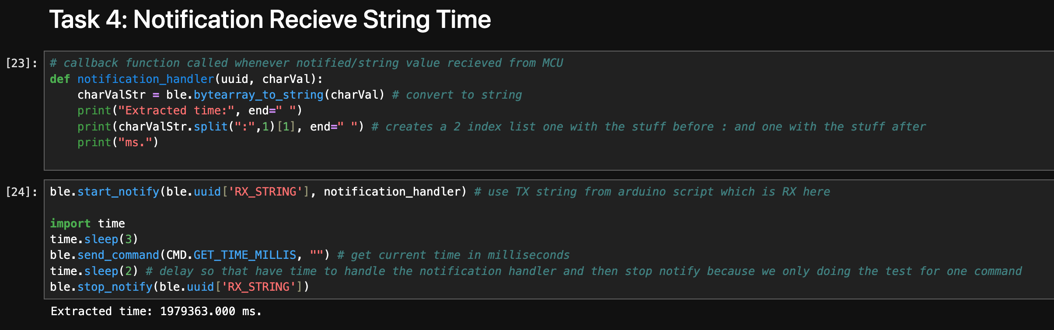Click the empty last line of cell 23
The image size is (1054, 330).
[x=262, y=158]
